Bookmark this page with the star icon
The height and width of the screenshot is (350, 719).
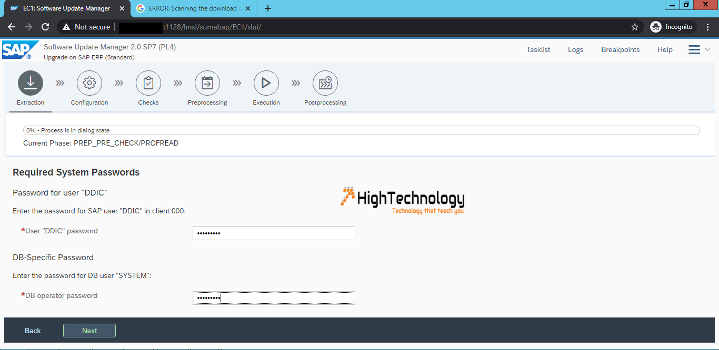point(635,27)
